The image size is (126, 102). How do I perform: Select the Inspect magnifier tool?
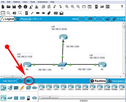[x=9, y=13]
